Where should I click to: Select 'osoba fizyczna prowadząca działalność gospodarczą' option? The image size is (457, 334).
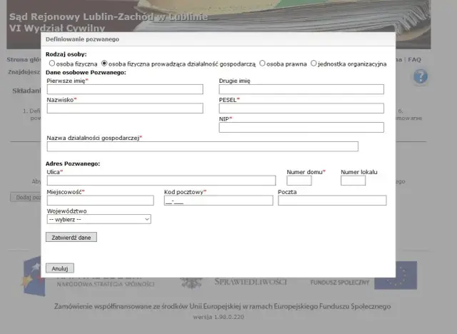coord(104,64)
